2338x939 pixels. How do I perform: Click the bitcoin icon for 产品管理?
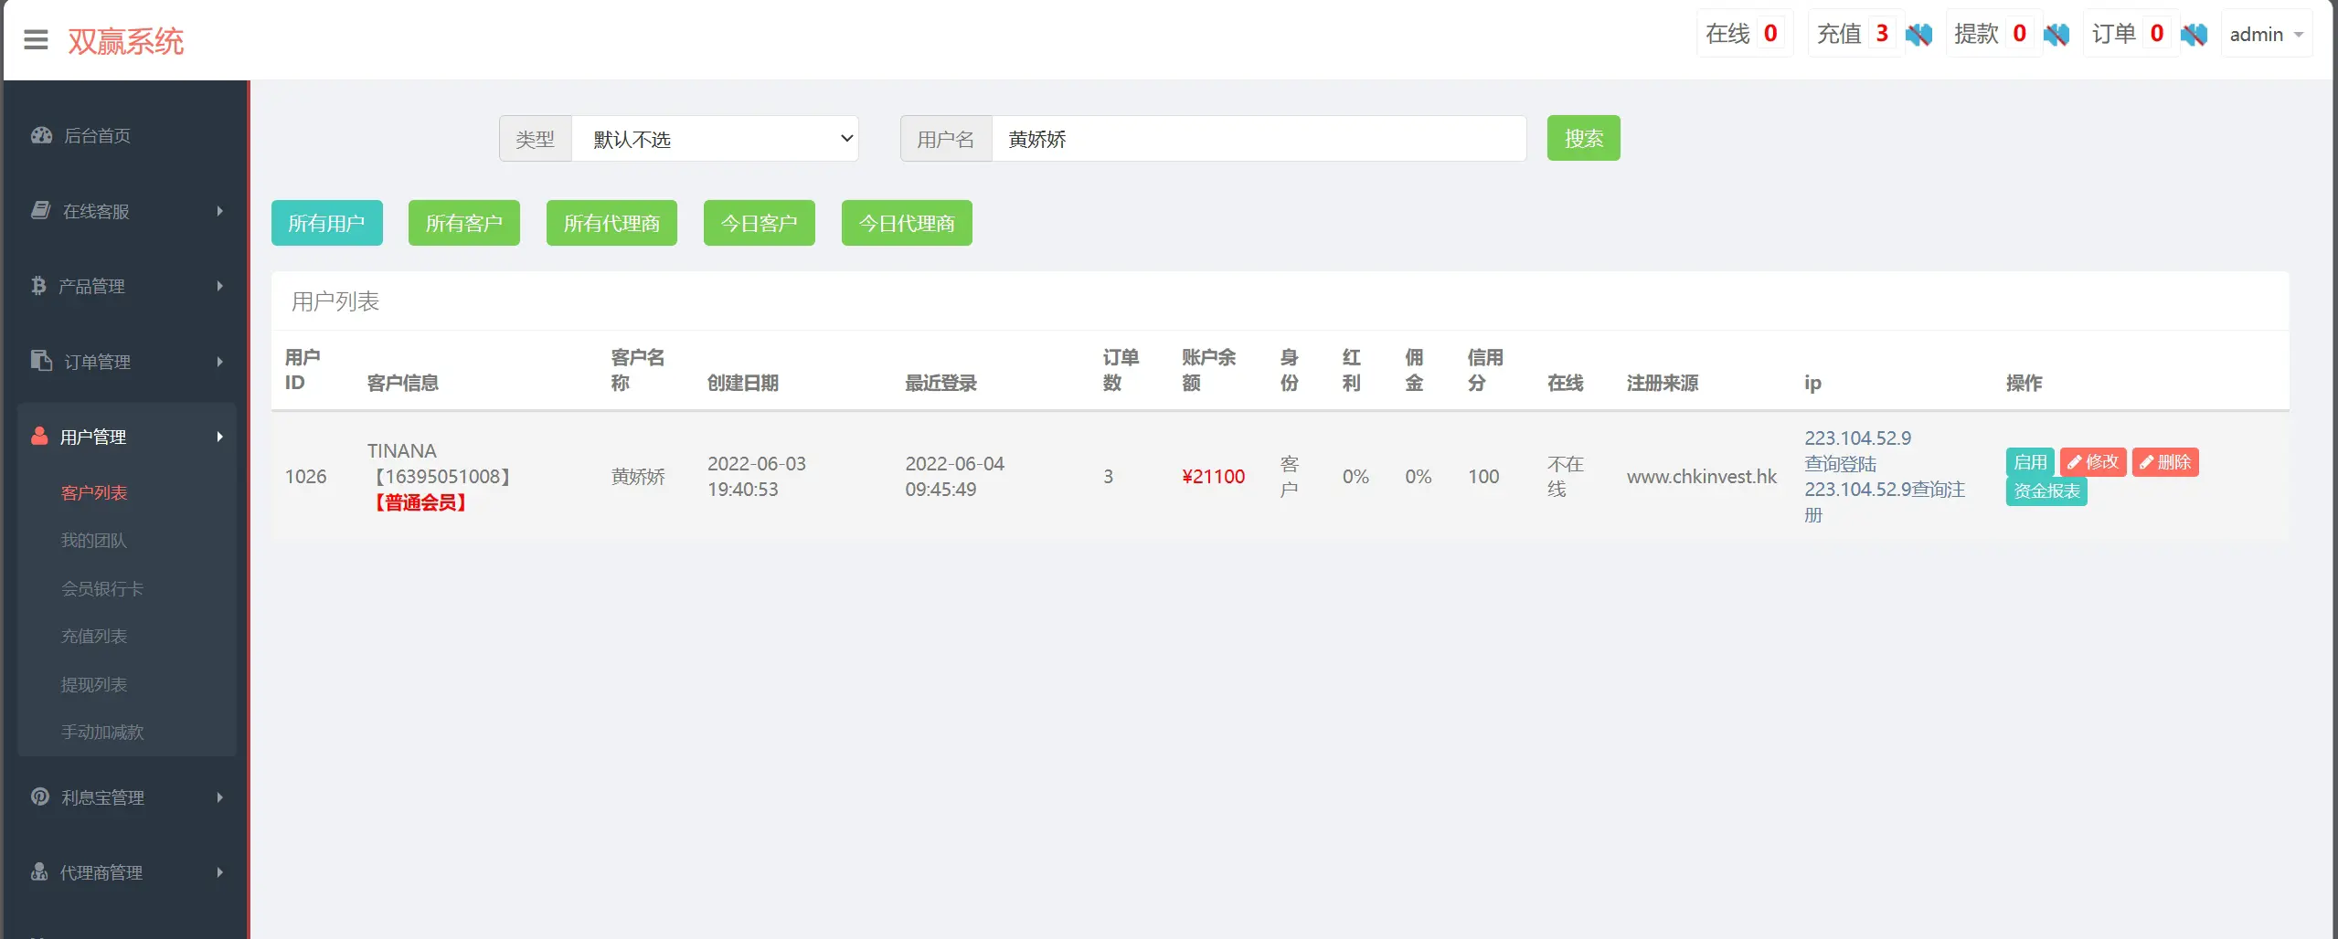pyautogui.click(x=38, y=286)
